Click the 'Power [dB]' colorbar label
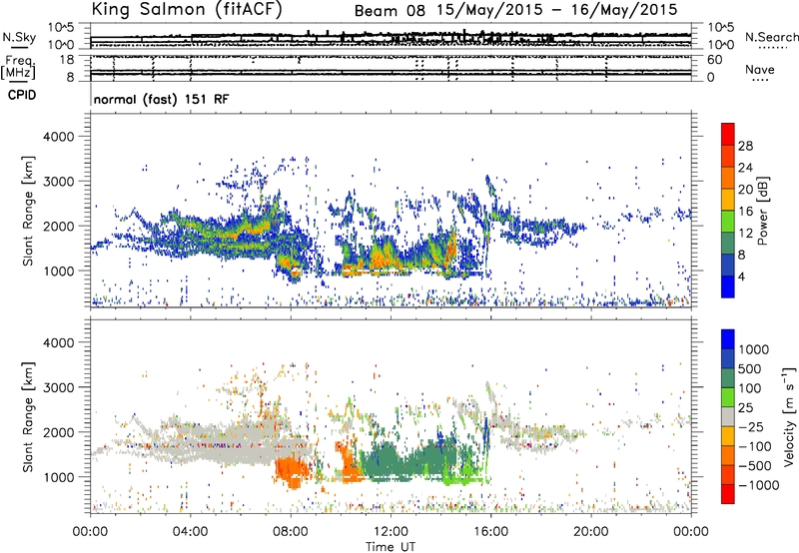The height and width of the screenshot is (553, 799). (763, 212)
